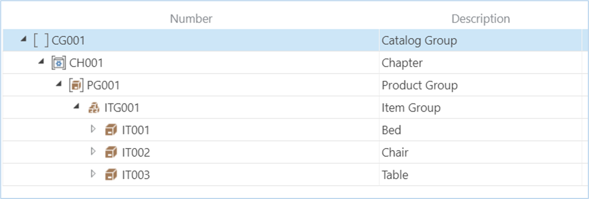The image size is (589, 199).
Task: Click the CH001 chapter gear icon
Action: [58, 63]
